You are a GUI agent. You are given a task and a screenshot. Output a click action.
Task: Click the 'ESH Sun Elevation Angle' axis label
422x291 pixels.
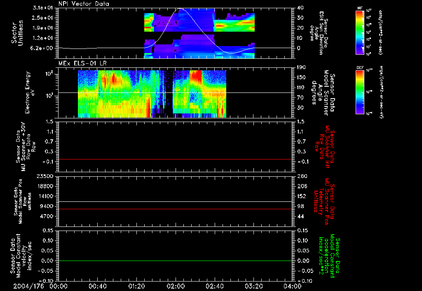click(x=319, y=33)
